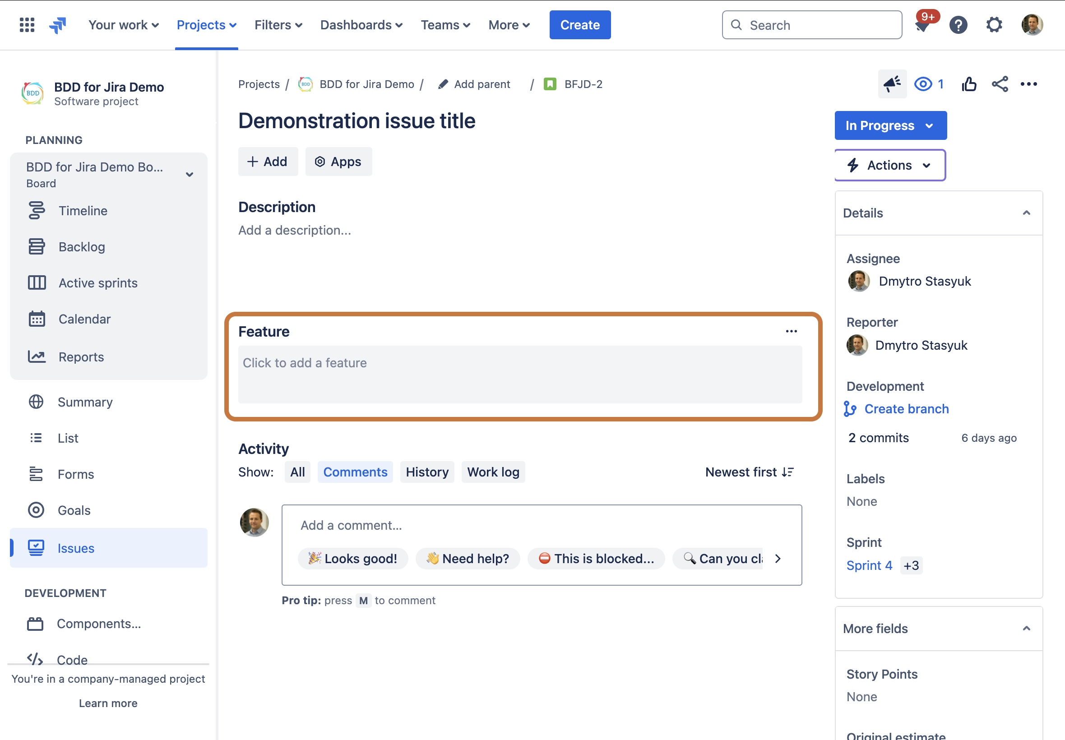
Task: Open the user profile avatar menu
Action: point(1032,24)
